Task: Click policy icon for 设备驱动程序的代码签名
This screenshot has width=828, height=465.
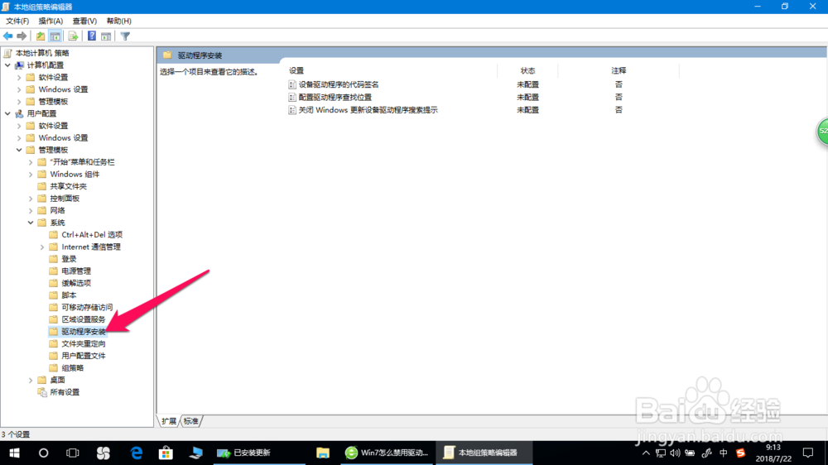Action: [292, 84]
